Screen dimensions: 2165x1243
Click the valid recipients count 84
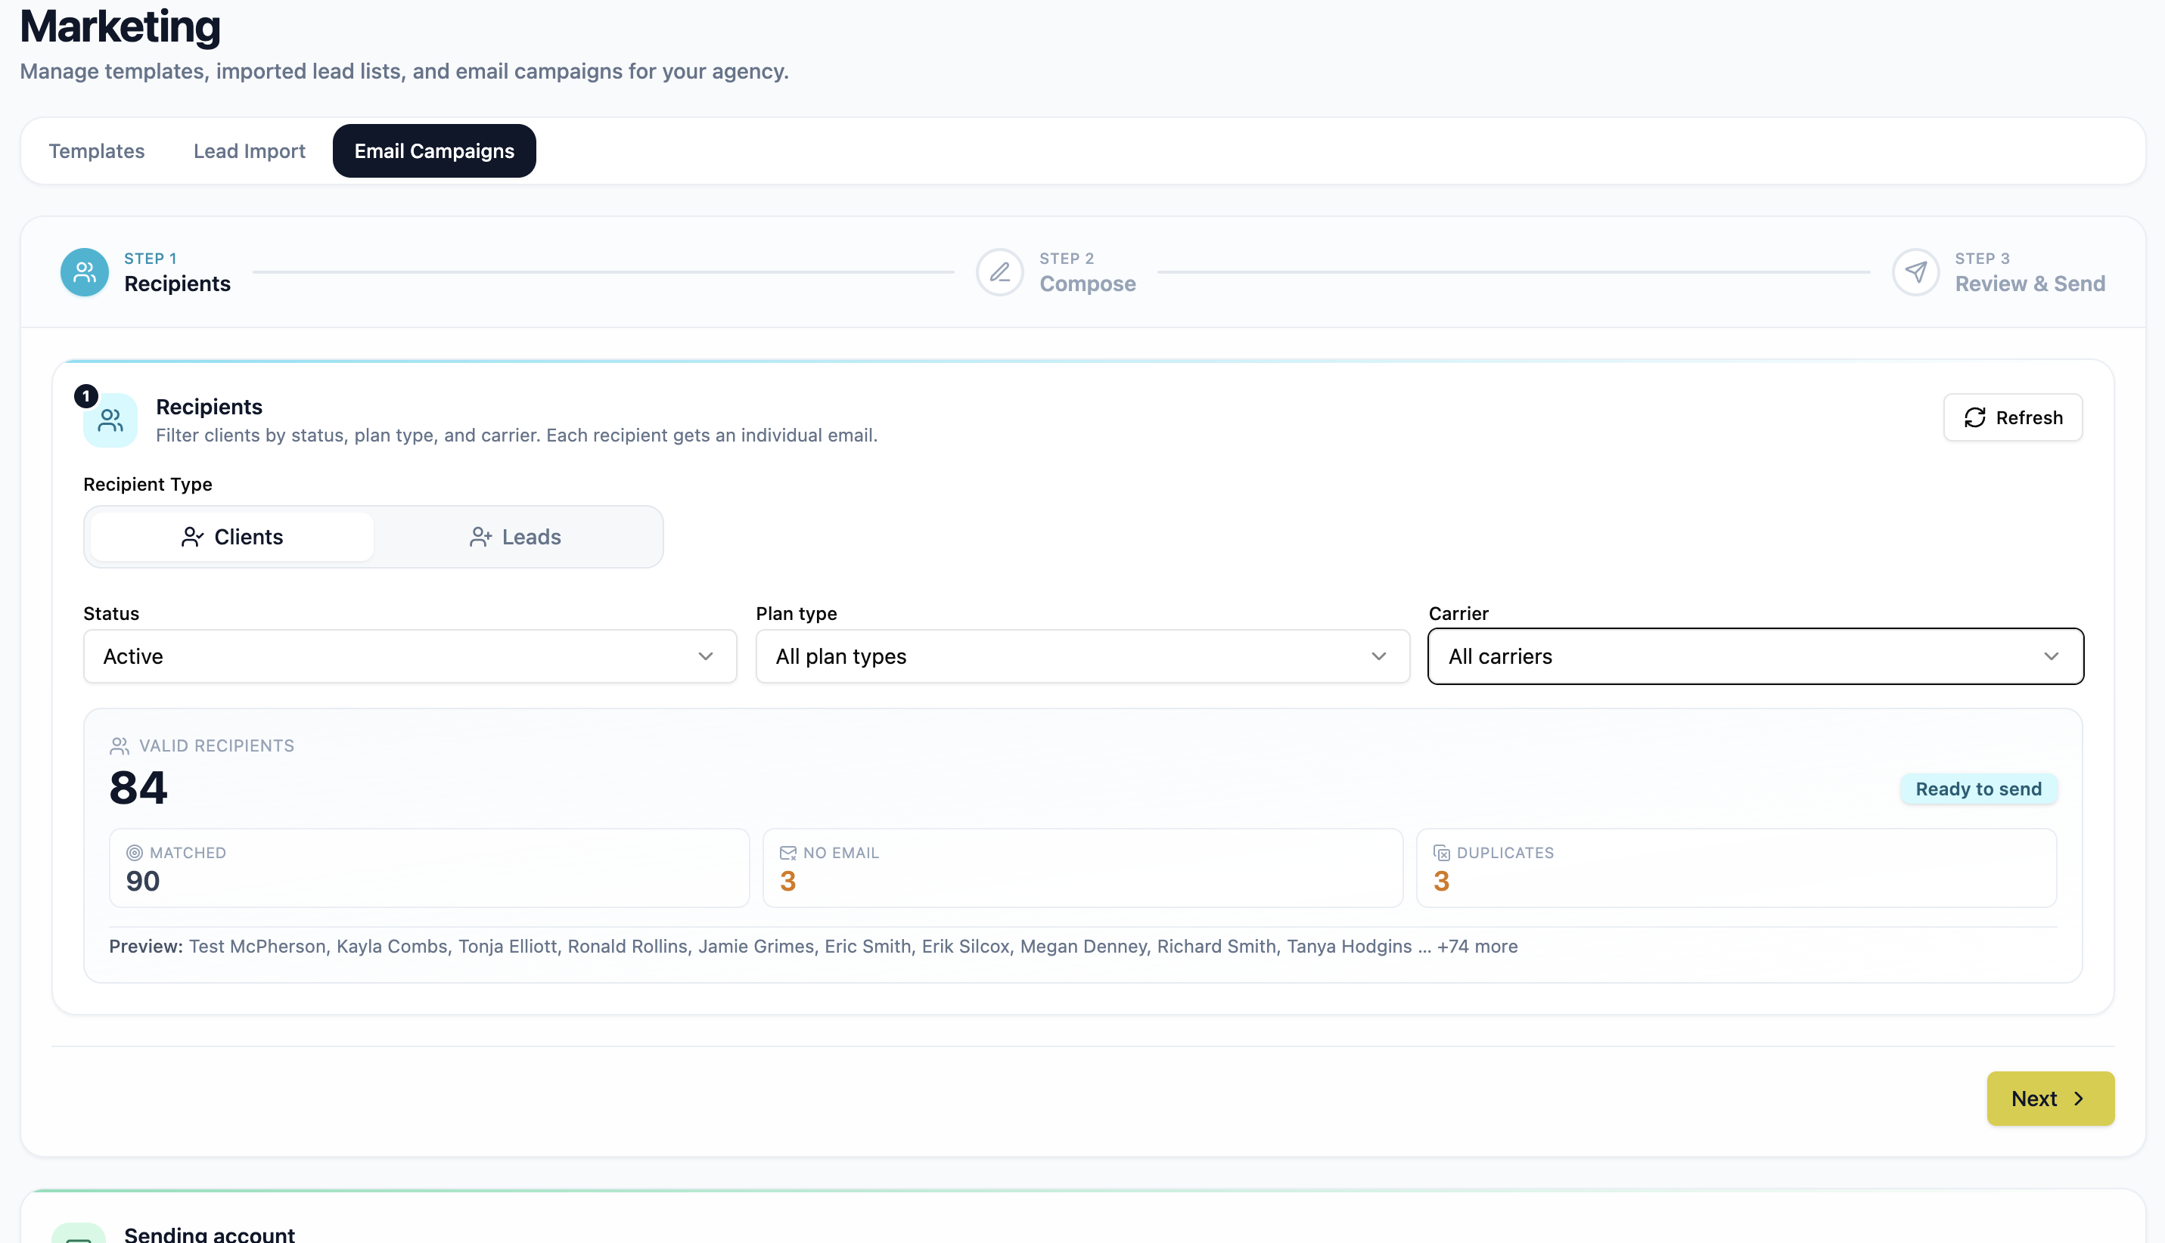(138, 787)
